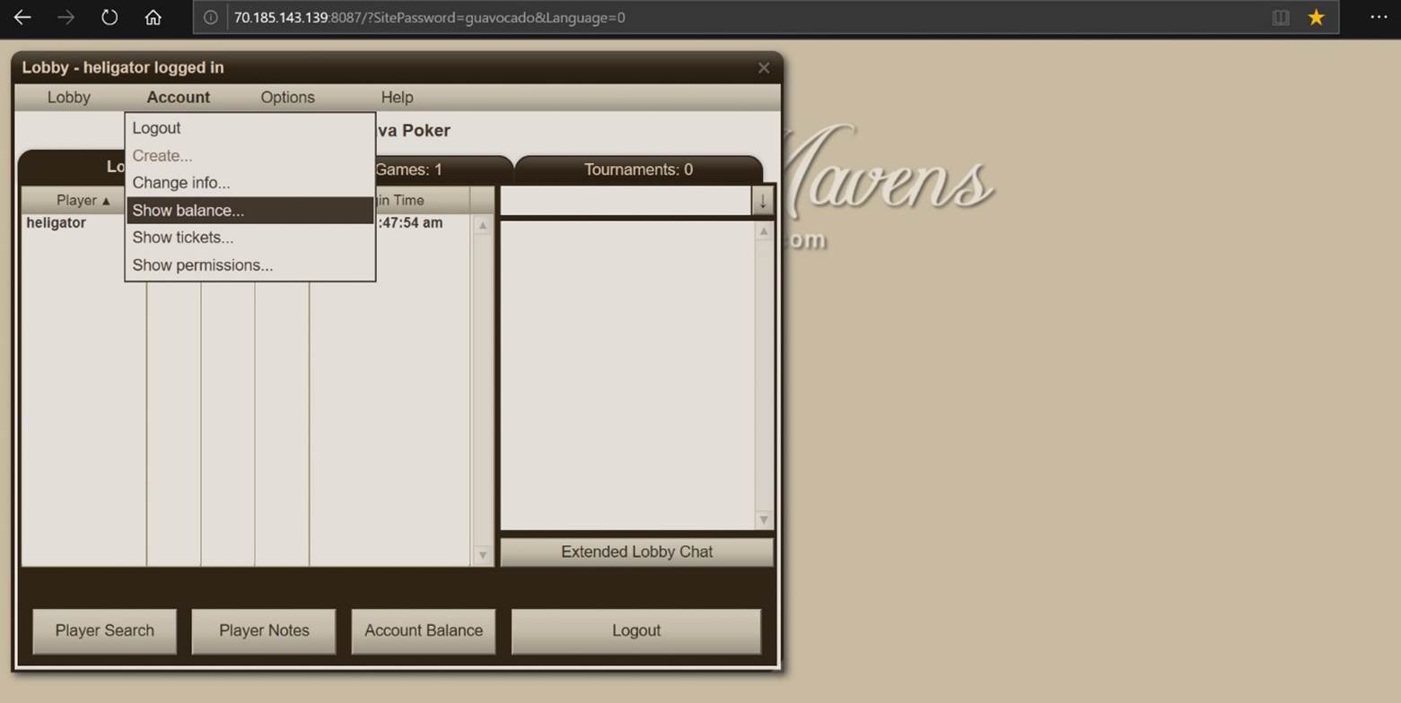The width and height of the screenshot is (1401, 703).
Task: Click the favorites star icon
Action: 1316,17
